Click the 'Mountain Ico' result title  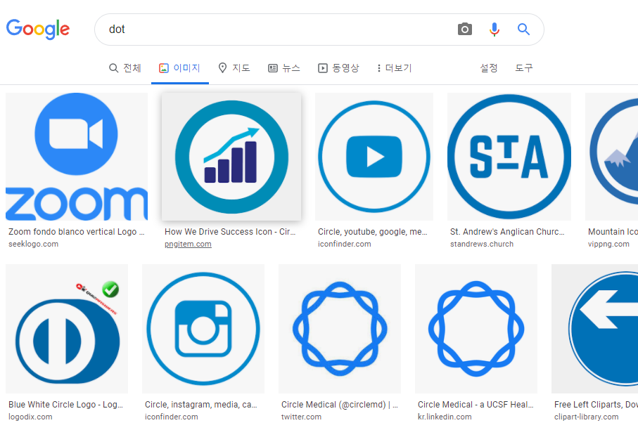[x=613, y=232]
